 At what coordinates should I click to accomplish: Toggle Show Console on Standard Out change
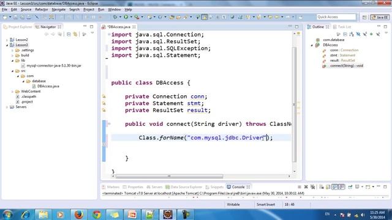335,187
